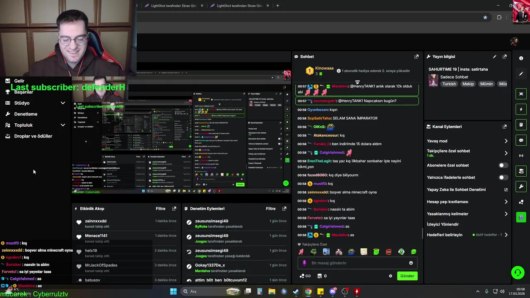Screen dimensions: 530x298
Task: Click zeinnxxxdd follow event in Etkinlik Akışı
Action: (x=126, y=223)
